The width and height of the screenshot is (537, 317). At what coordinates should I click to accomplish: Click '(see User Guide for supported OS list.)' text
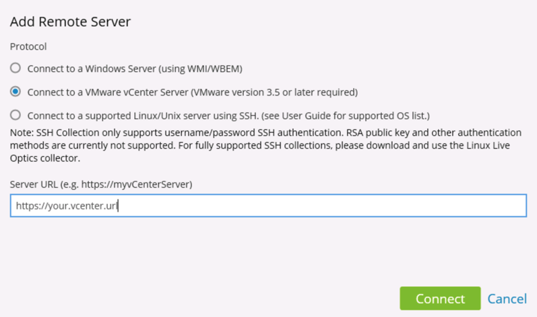pyautogui.click(x=346, y=116)
